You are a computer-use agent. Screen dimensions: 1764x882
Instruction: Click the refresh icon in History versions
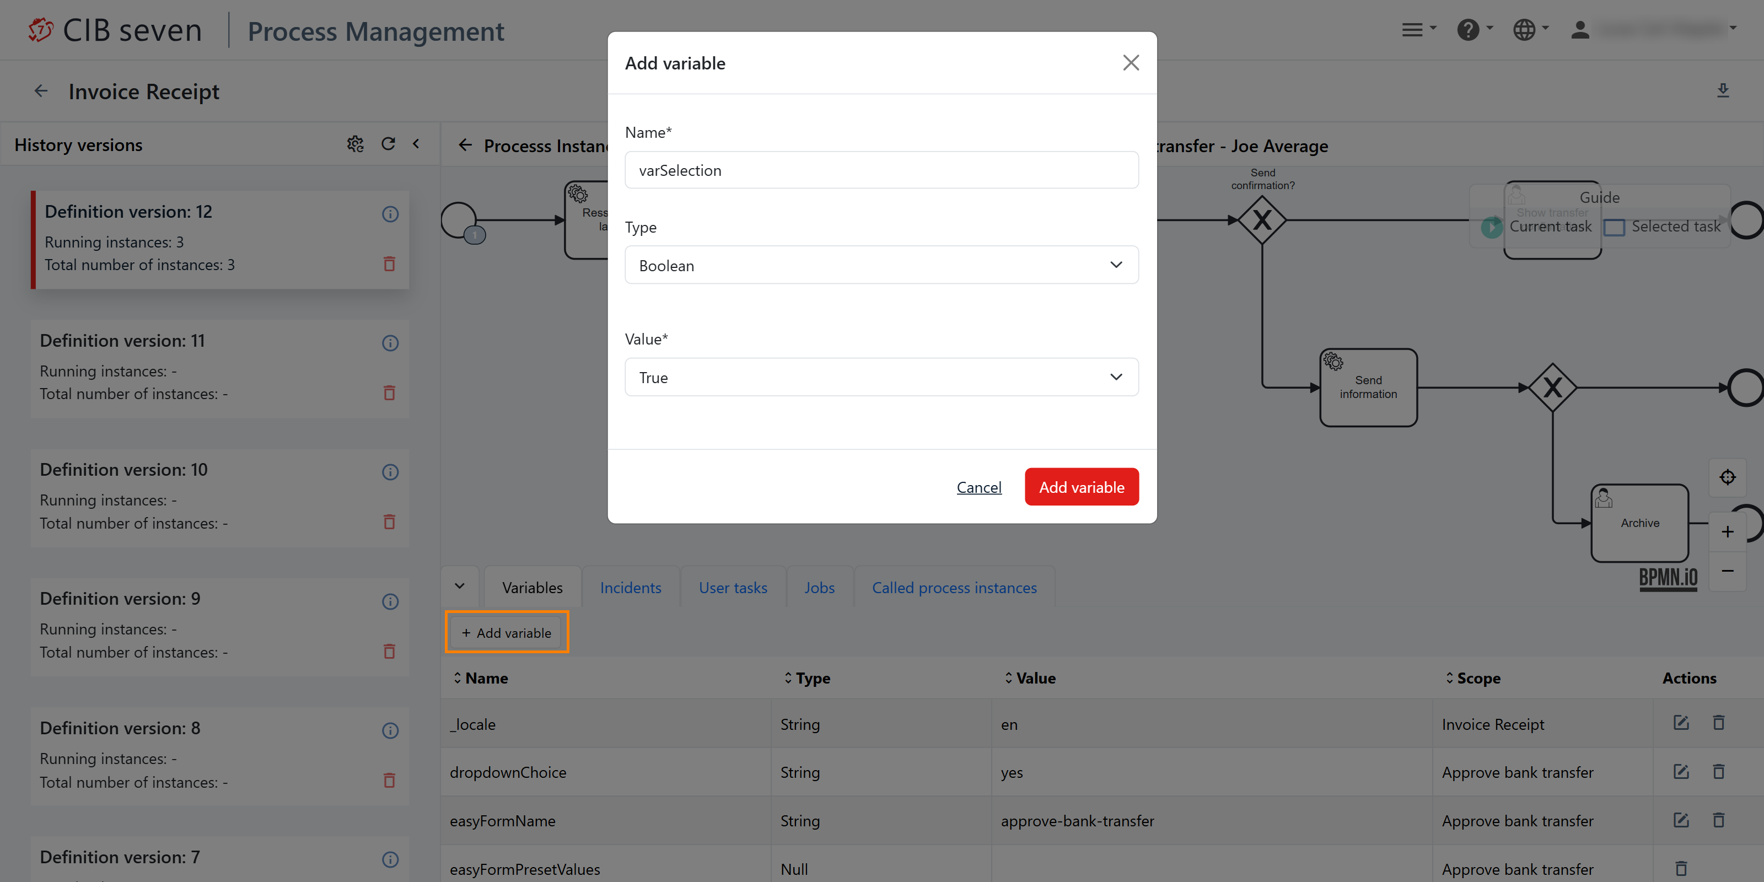click(x=388, y=144)
